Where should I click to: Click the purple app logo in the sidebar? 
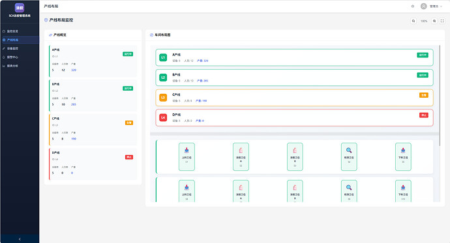(x=20, y=8)
